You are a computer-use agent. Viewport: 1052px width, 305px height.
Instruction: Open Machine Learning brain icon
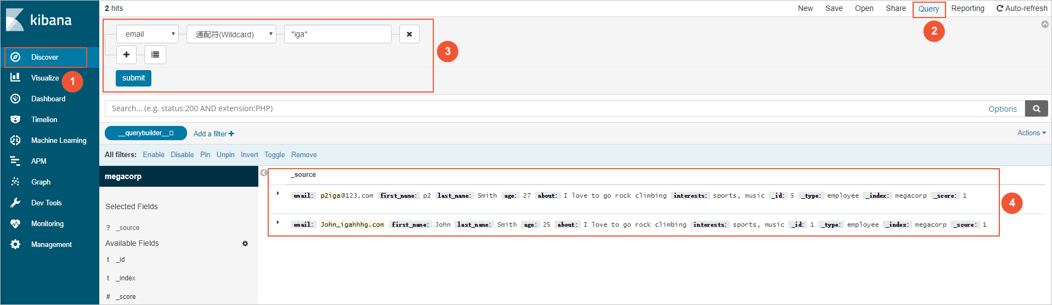(x=15, y=140)
